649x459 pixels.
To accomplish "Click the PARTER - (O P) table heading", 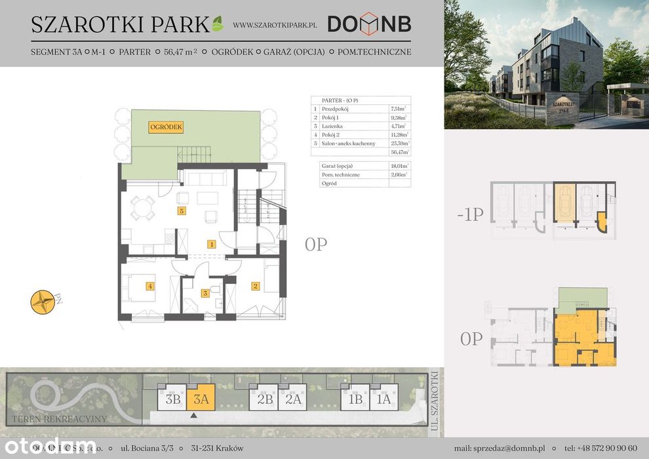I will point(340,100).
